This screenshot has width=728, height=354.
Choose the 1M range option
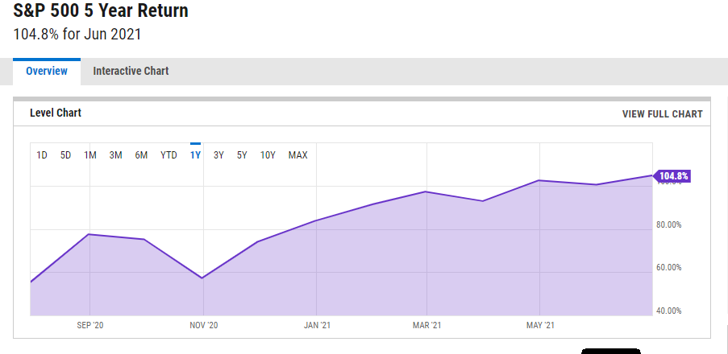click(x=90, y=155)
